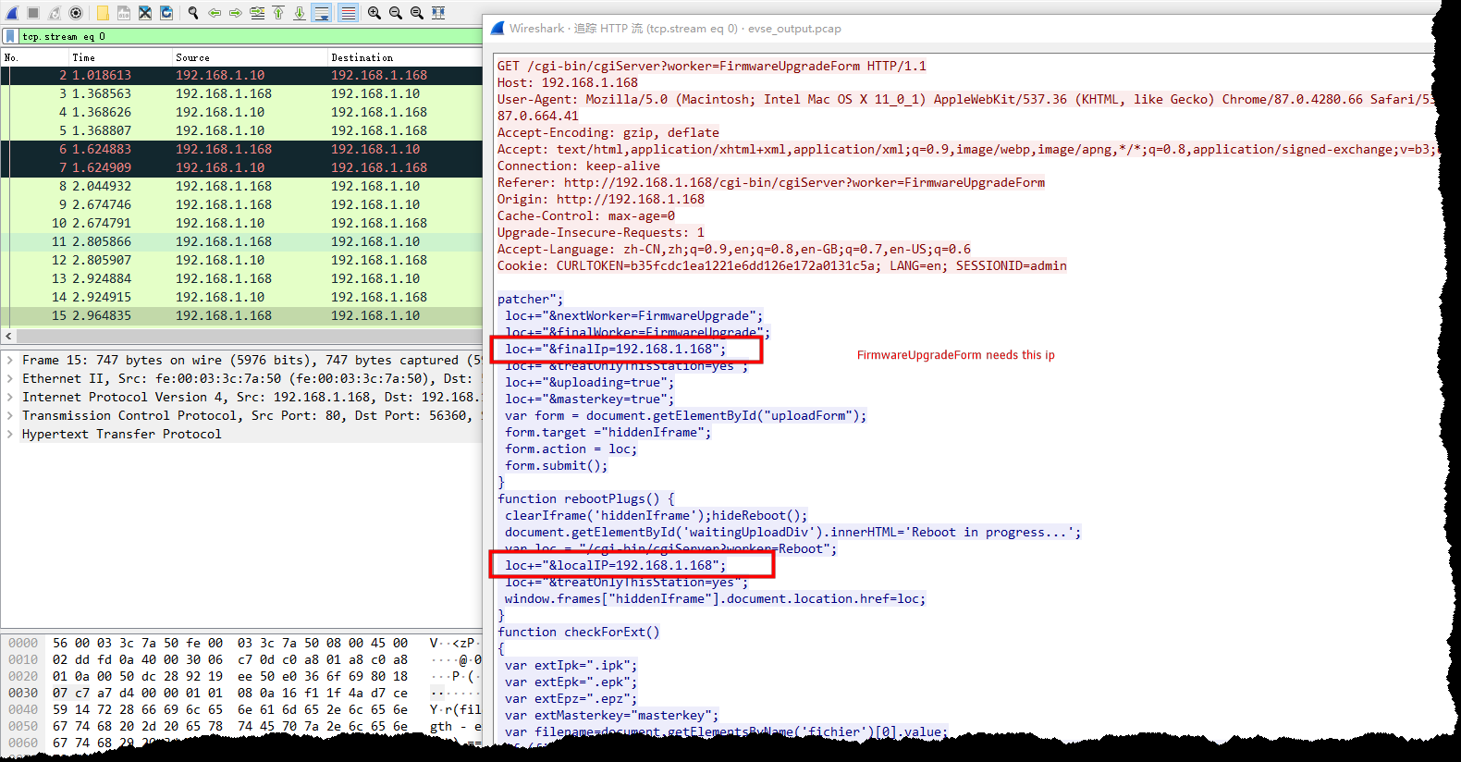The image size is (1461, 762).
Task: Open the find packet magnifier tool
Action: [193, 13]
